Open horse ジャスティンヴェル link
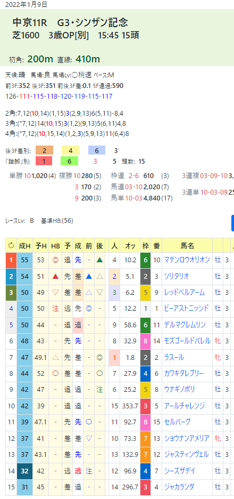This screenshot has width=234, height=499. [186, 454]
